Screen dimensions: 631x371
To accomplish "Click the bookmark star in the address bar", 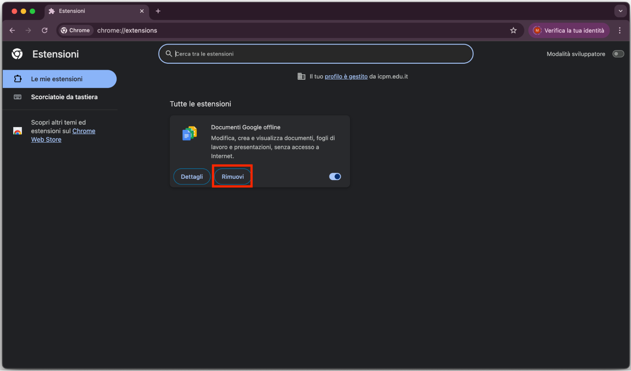I will tap(514, 30).
